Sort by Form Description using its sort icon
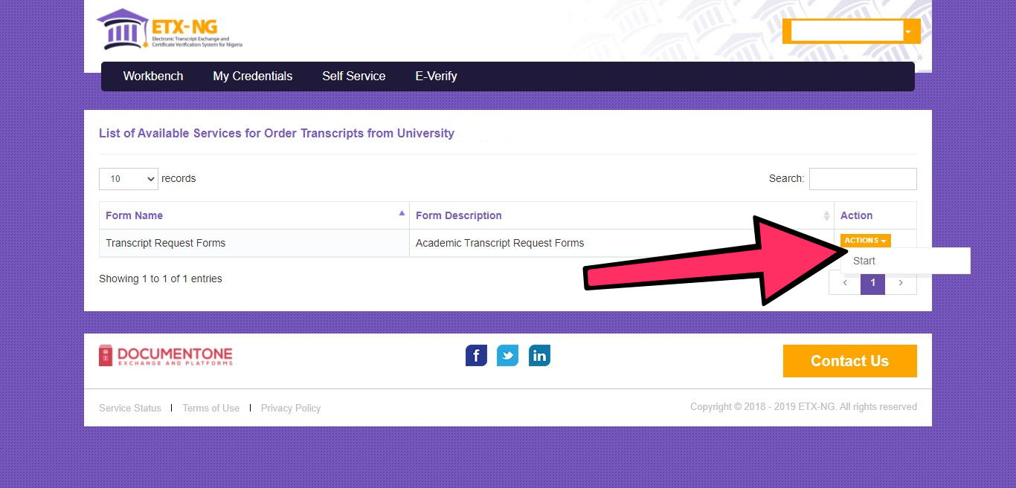This screenshot has height=488, width=1016. tap(826, 215)
